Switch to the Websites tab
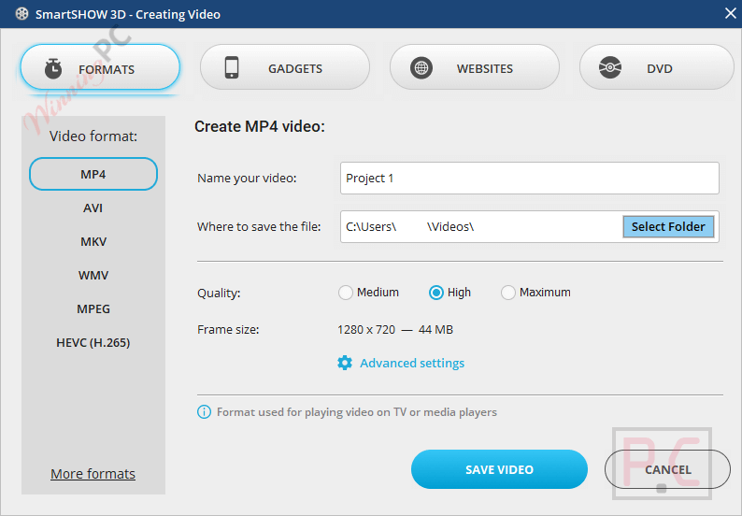The height and width of the screenshot is (516, 742). pos(474,67)
